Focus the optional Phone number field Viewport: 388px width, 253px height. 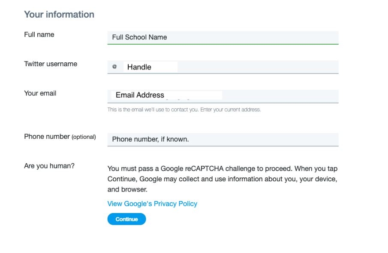click(x=223, y=140)
